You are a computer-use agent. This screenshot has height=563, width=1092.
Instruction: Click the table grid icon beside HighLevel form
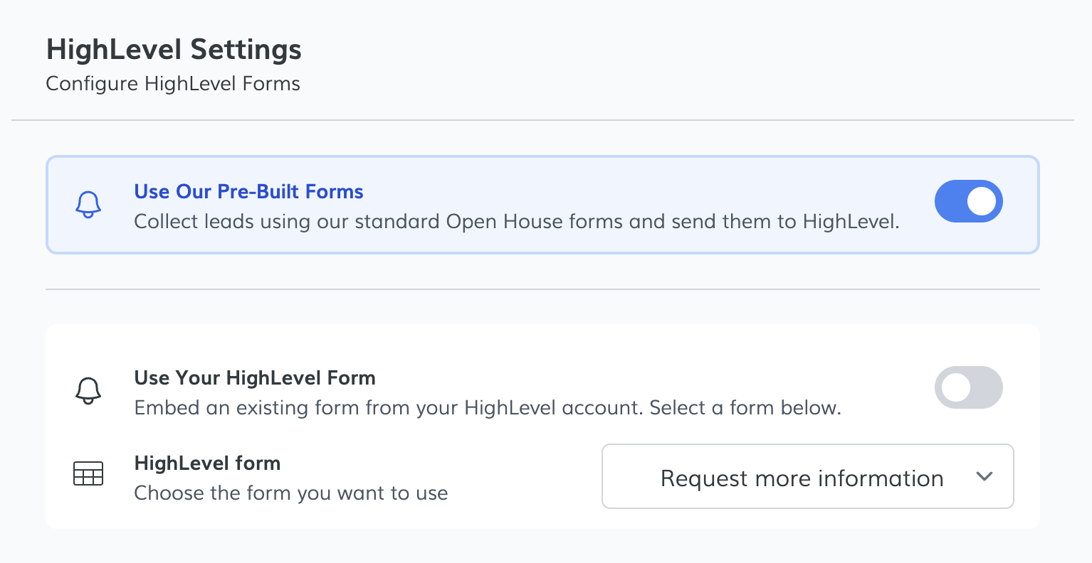click(88, 473)
